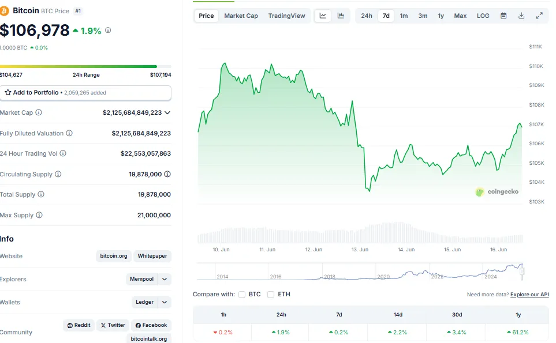556x343 pixels.
Task: Open the Wallets dropdown arrow
Action: click(165, 302)
